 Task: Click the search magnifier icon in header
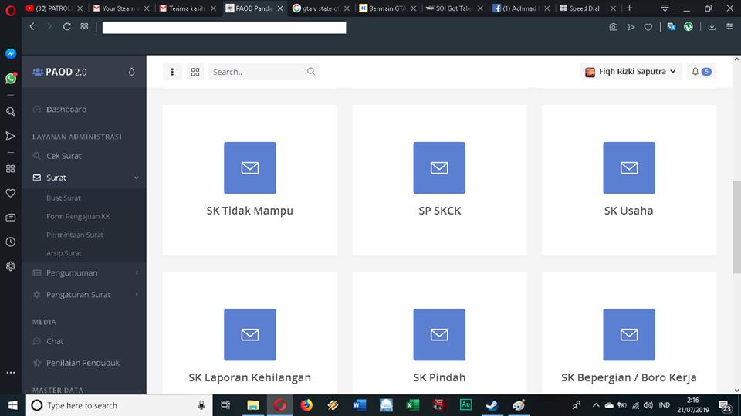click(x=311, y=71)
